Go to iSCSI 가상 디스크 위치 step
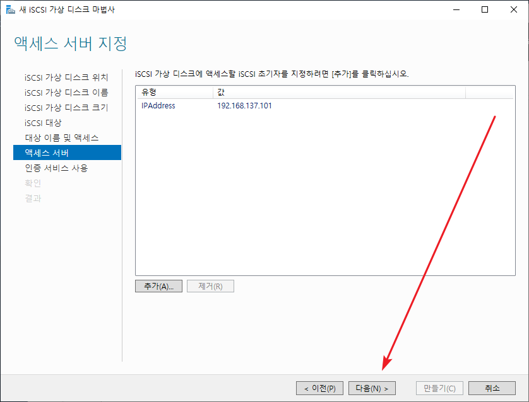529x402 pixels. point(66,78)
